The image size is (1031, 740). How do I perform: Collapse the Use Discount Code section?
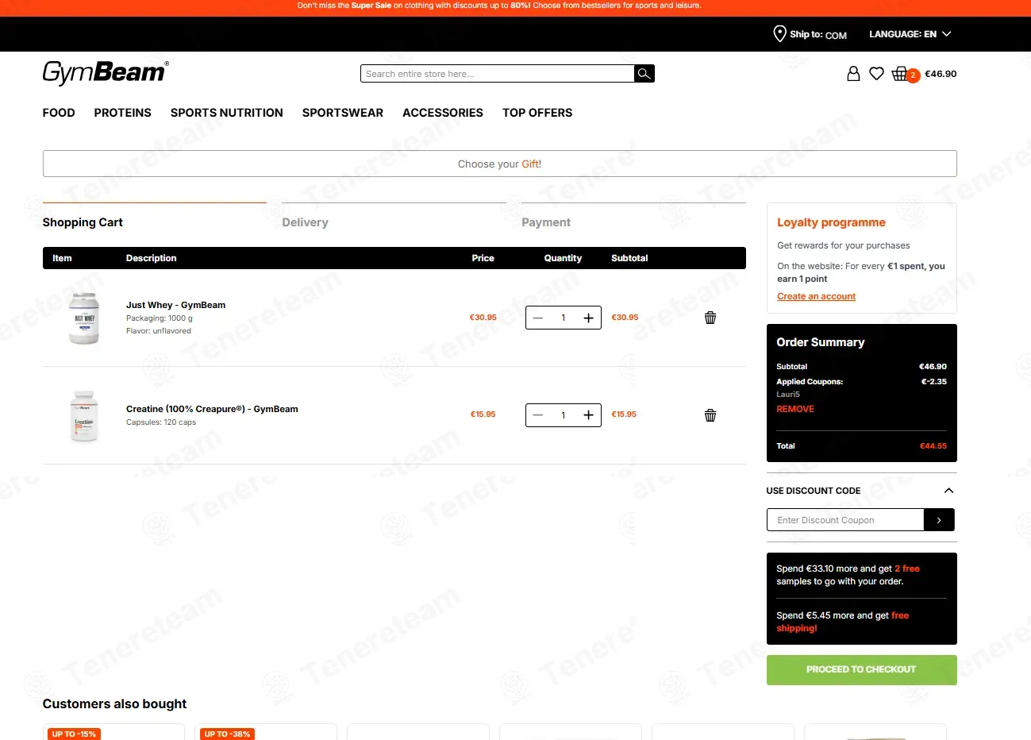948,491
